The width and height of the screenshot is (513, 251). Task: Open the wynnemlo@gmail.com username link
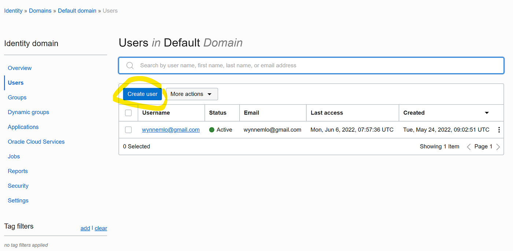(171, 130)
